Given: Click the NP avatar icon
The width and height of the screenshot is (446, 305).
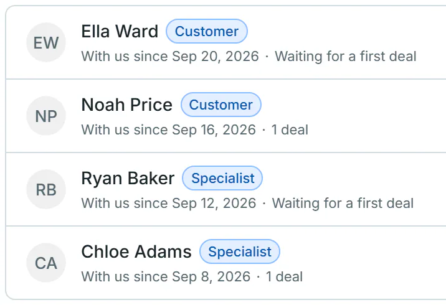Looking at the screenshot, I should (46, 116).
